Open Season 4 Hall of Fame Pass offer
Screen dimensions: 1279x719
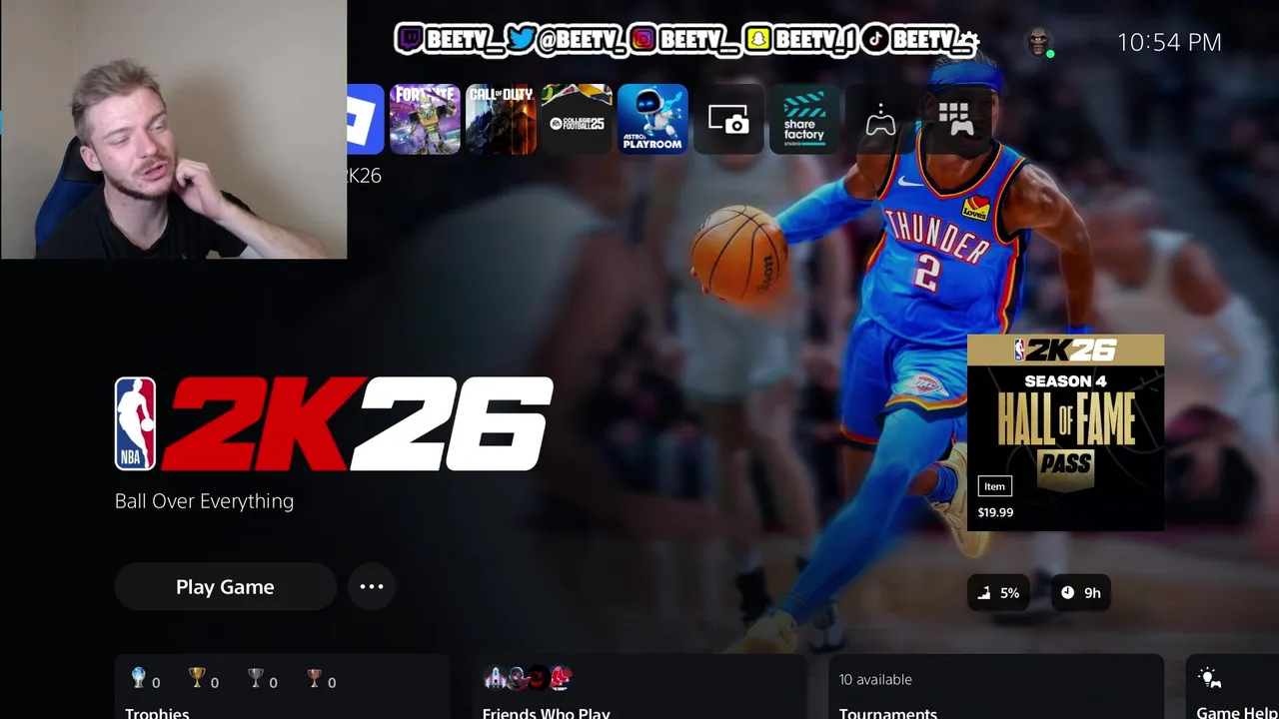pyautogui.click(x=1065, y=432)
